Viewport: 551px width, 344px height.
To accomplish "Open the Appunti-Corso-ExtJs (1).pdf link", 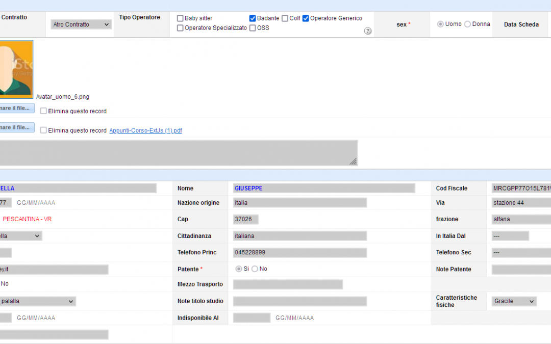I will tap(145, 130).
